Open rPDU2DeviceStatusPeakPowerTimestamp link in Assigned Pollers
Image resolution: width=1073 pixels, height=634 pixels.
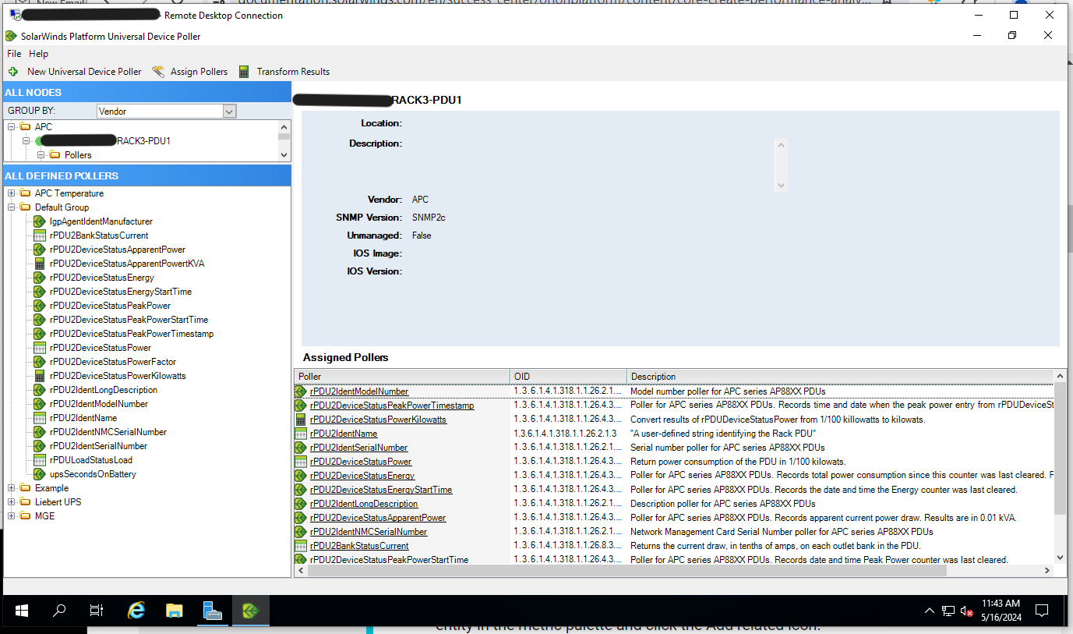[x=392, y=406]
